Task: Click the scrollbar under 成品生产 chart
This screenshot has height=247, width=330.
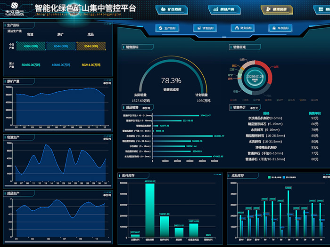Action: pyautogui.click(x=58, y=242)
